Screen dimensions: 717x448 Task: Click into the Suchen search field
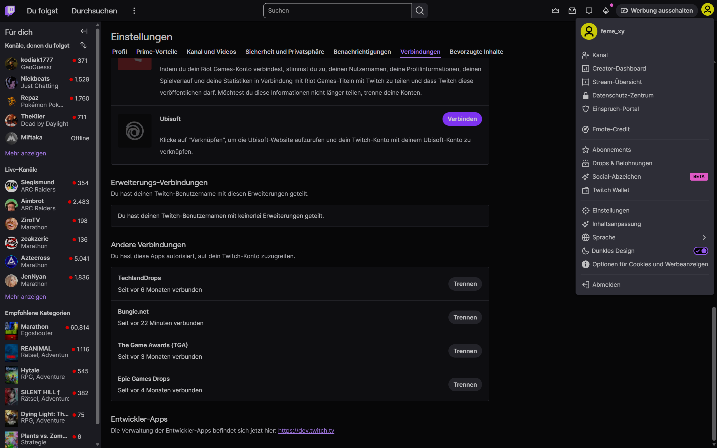tap(337, 11)
